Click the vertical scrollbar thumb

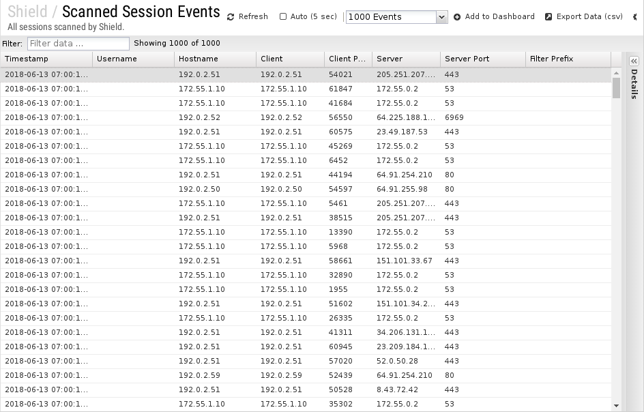click(616, 87)
